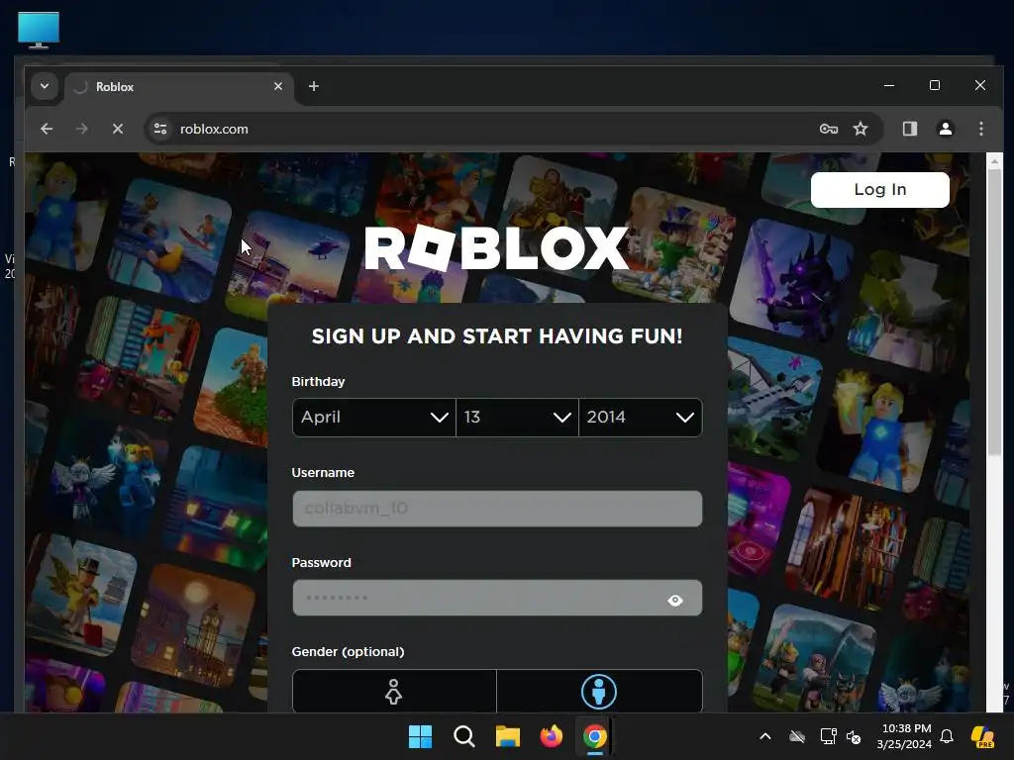Open a new browser tab
The height and width of the screenshot is (760, 1014).
[314, 86]
